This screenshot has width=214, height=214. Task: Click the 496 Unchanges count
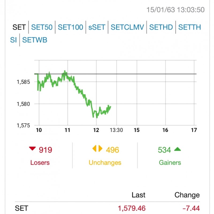(x=112, y=150)
